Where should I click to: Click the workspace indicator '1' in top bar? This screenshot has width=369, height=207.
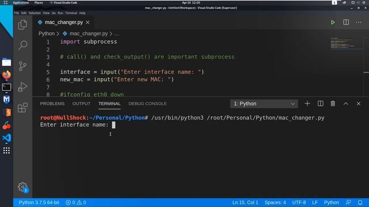click(x=334, y=2)
